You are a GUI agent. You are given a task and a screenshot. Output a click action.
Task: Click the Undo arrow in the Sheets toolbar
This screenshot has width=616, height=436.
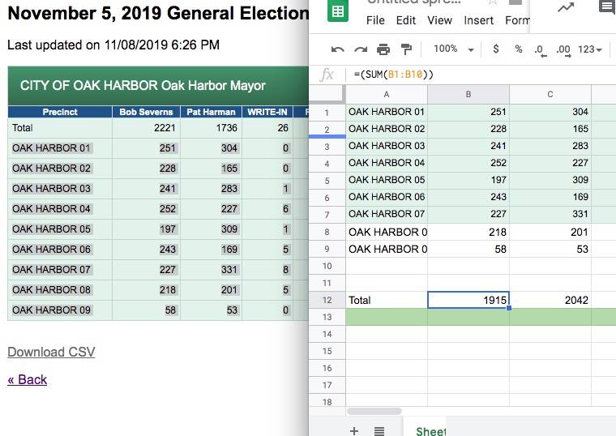(338, 49)
